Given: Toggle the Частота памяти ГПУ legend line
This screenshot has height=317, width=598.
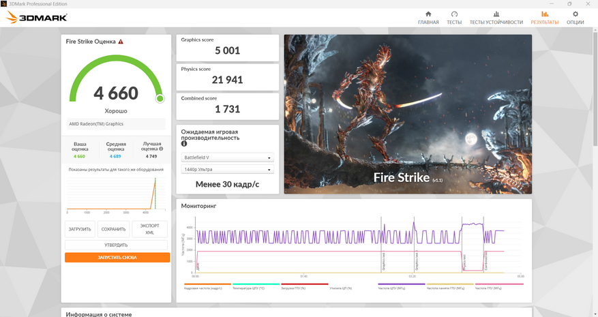Looking at the screenshot, I should (450, 284).
